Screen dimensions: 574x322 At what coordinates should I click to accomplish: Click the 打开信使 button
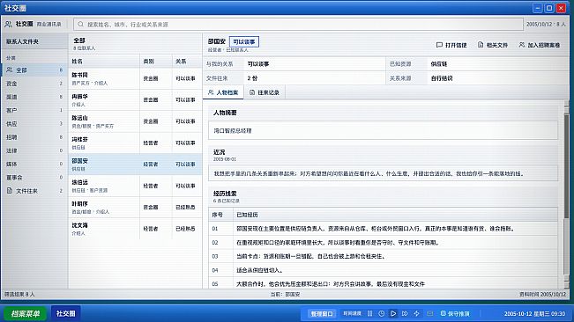[x=451, y=45]
